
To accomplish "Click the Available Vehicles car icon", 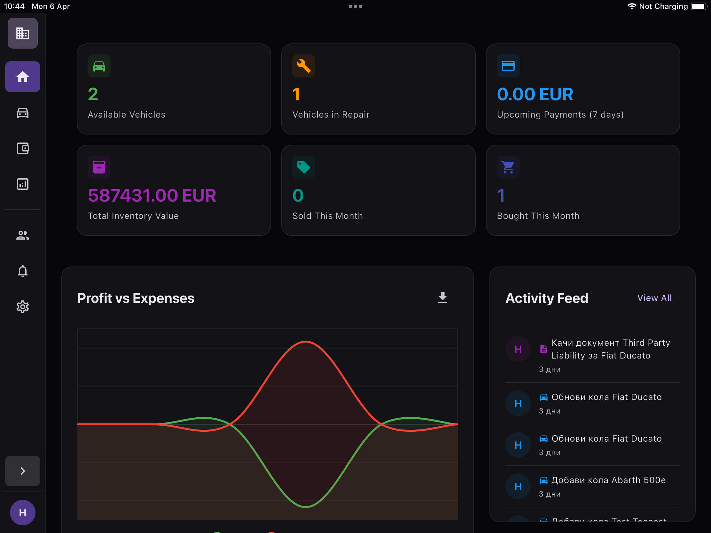I will click(99, 66).
